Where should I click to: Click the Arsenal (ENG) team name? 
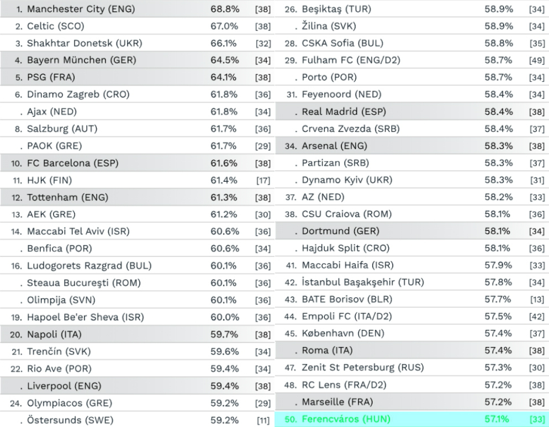tap(334, 146)
